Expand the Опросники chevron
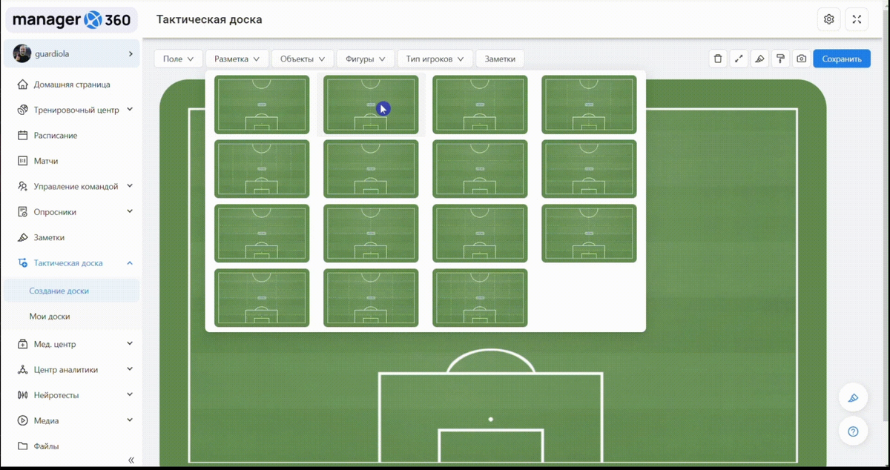Screen dimensions: 890x470 tap(130, 211)
